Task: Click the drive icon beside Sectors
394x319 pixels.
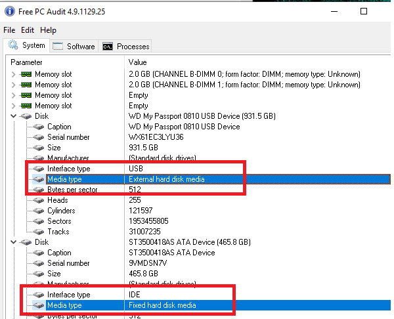Action: click(39, 222)
